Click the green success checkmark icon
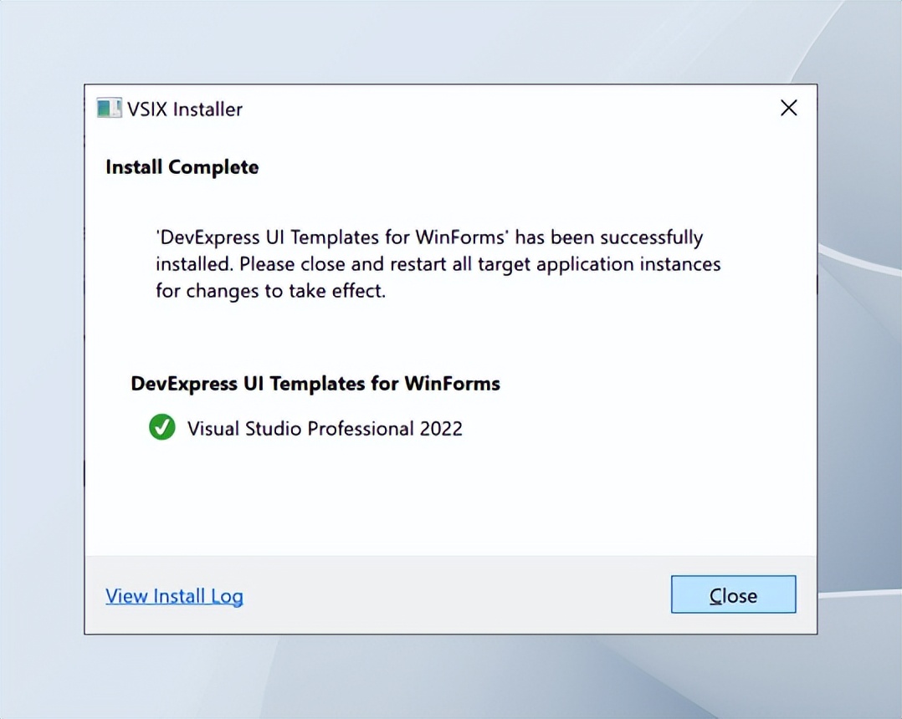Viewport: 902px width, 719px height. pyautogui.click(x=162, y=427)
